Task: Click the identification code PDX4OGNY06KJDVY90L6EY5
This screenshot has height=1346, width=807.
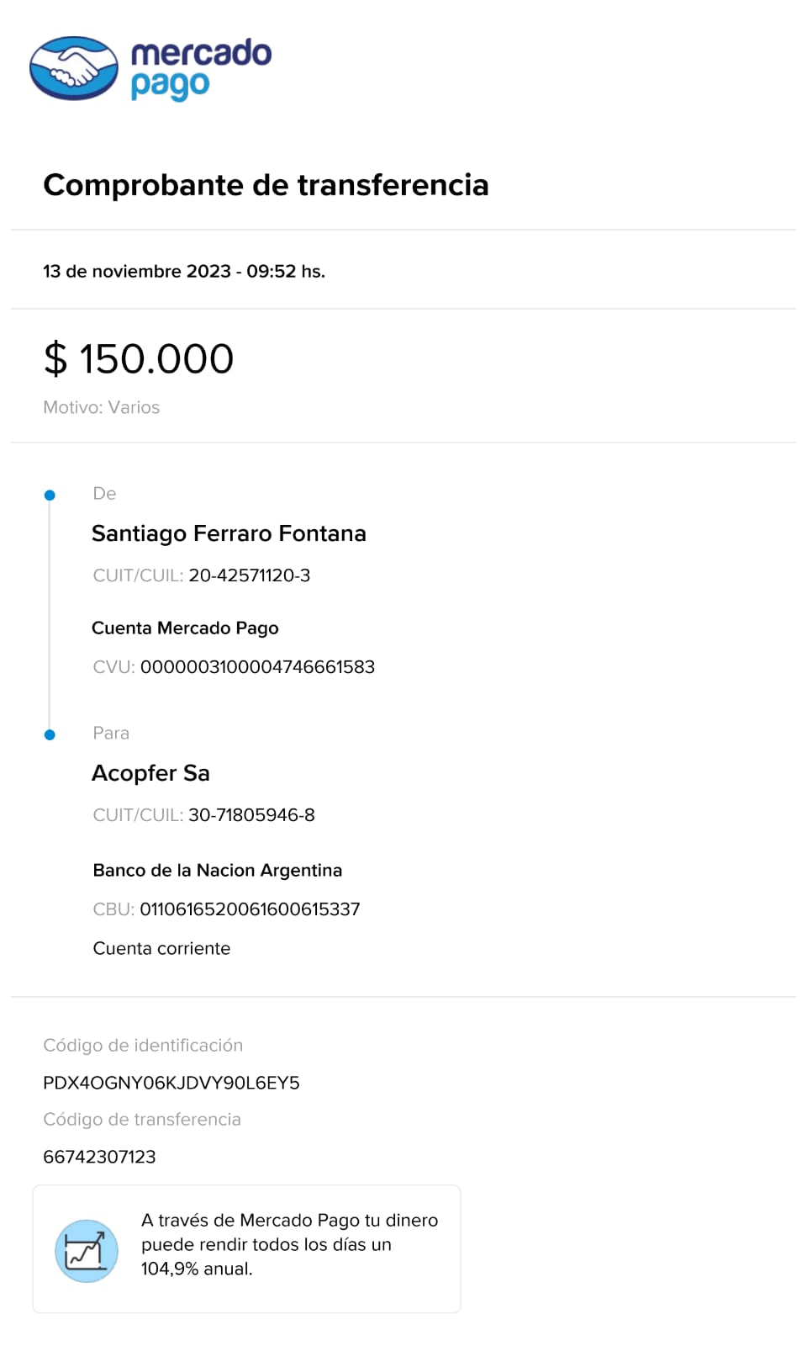Action: tap(171, 1083)
